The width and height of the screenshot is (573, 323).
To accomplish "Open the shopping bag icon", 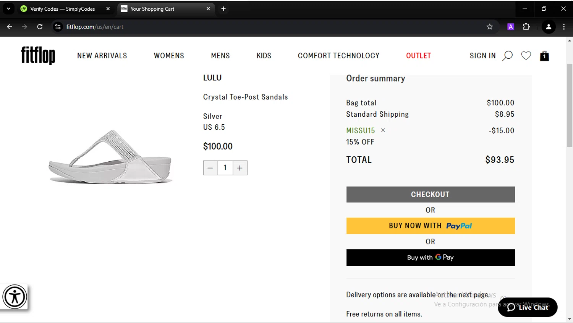I will pos(544,56).
